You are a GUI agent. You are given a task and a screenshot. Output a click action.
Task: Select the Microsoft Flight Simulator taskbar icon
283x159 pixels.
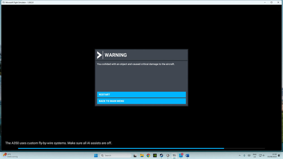point(174,155)
